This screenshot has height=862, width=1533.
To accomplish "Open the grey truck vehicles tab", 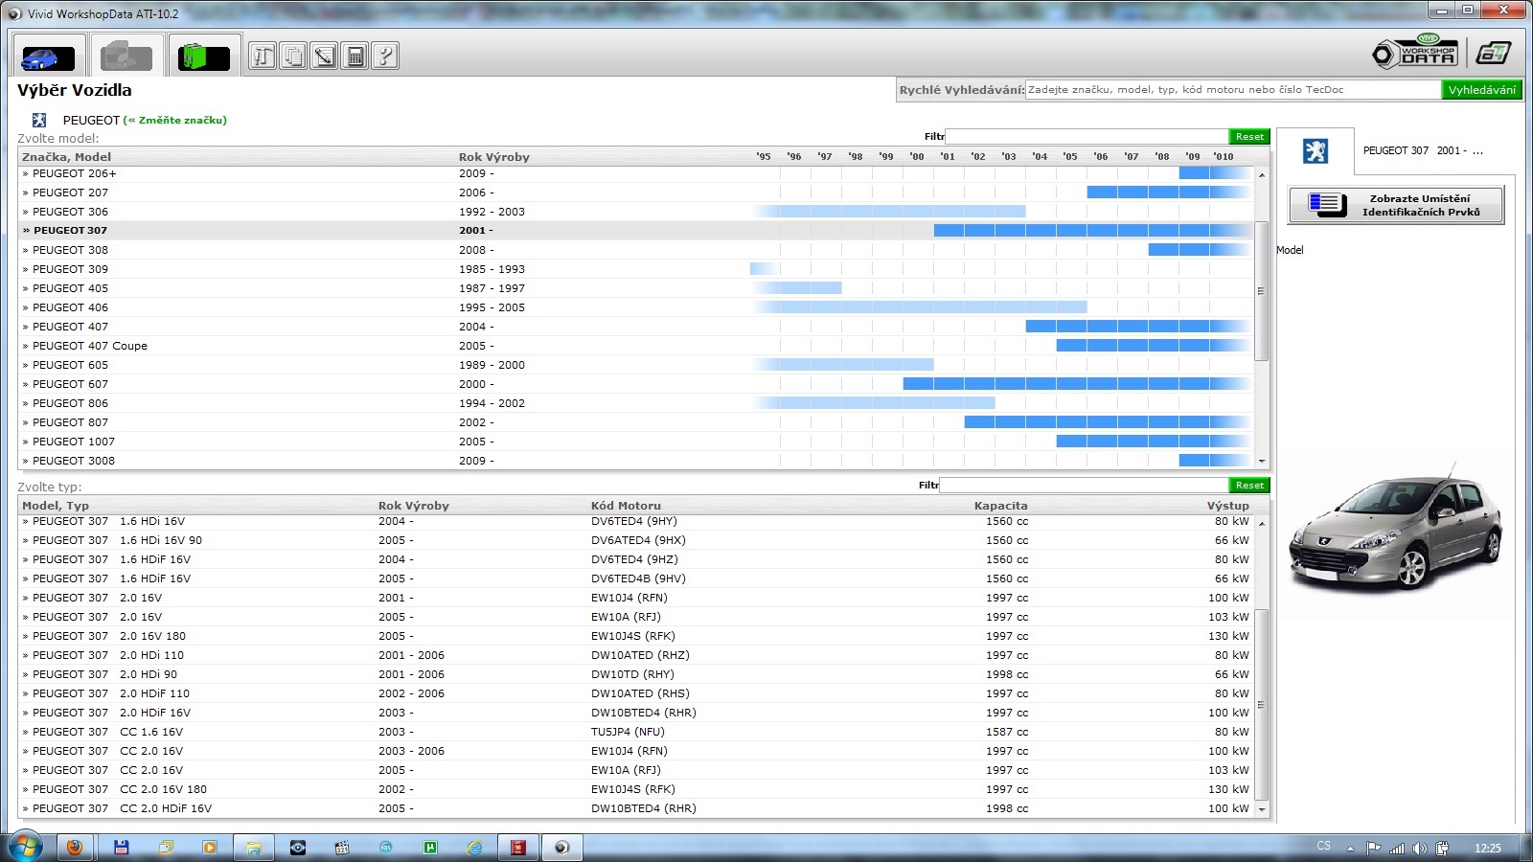I will point(126,57).
